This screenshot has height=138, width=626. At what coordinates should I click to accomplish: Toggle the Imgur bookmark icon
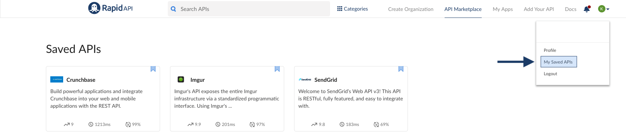pyautogui.click(x=277, y=69)
